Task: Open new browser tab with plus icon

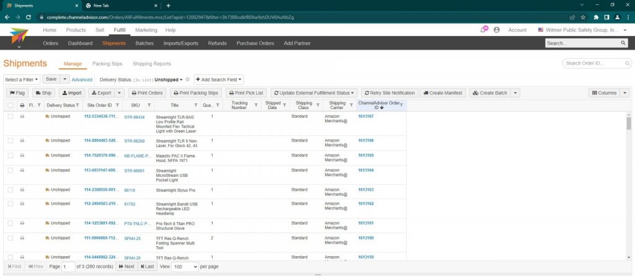Action: (169, 6)
